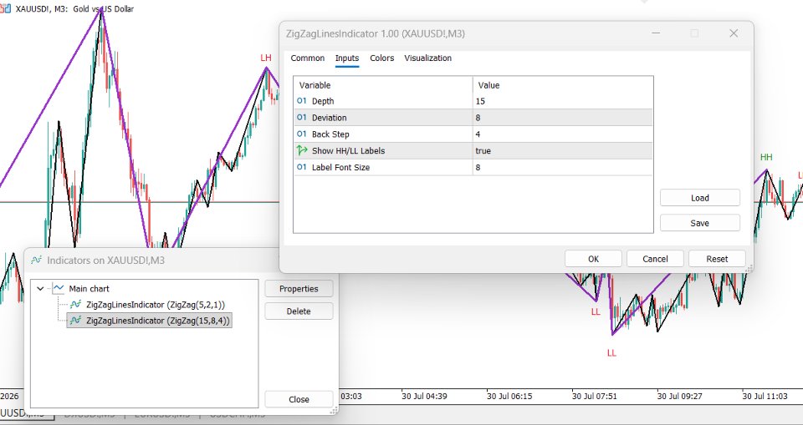
Task: Switch to the Common tab
Action: (307, 58)
